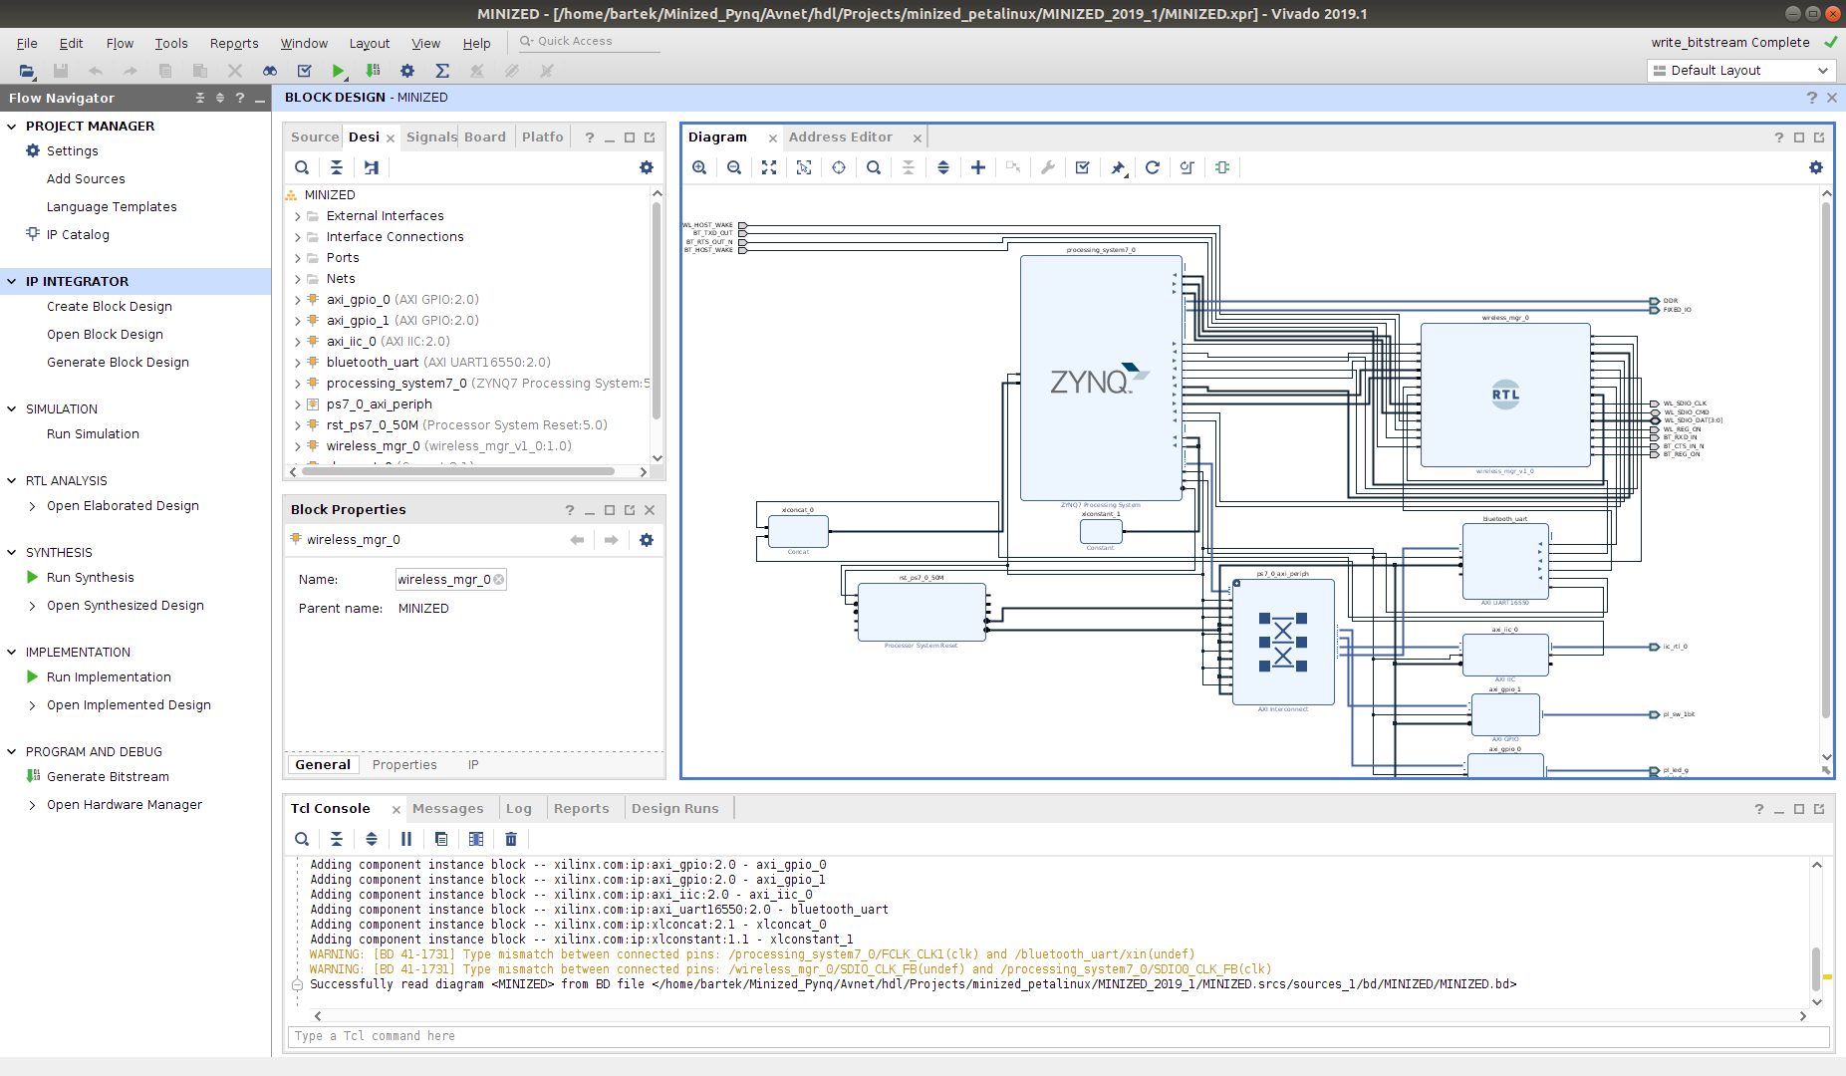
Task: Click Add Sources in Project Manager
Action: tap(86, 179)
